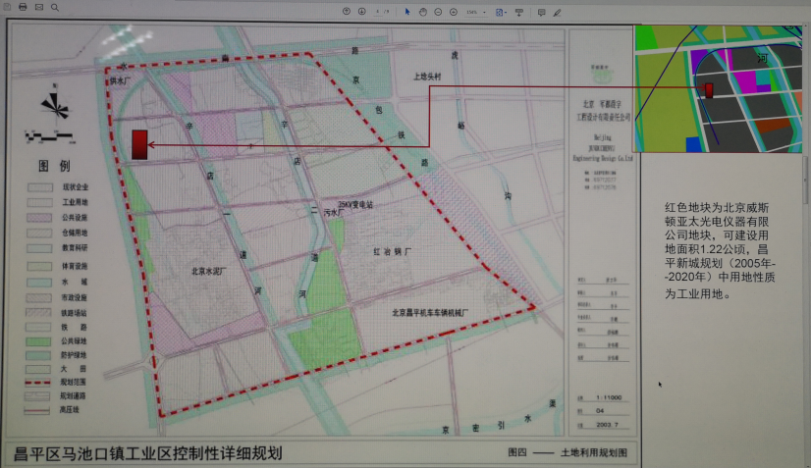The image size is (811, 468).
Task: Click the red marker in the inset map
Action: coord(708,90)
